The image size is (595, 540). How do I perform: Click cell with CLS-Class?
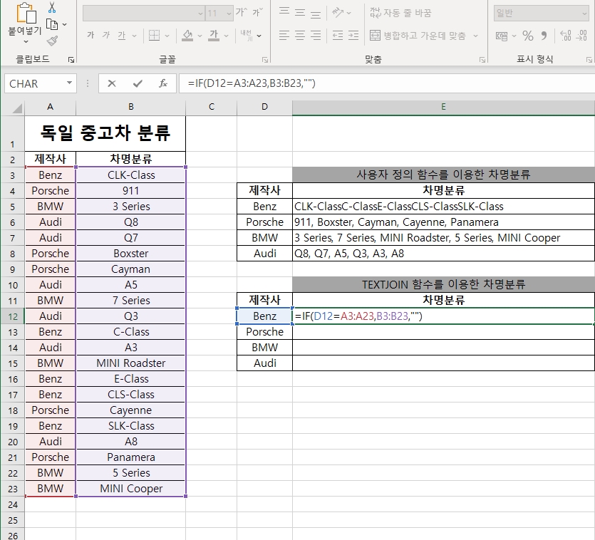pos(131,395)
